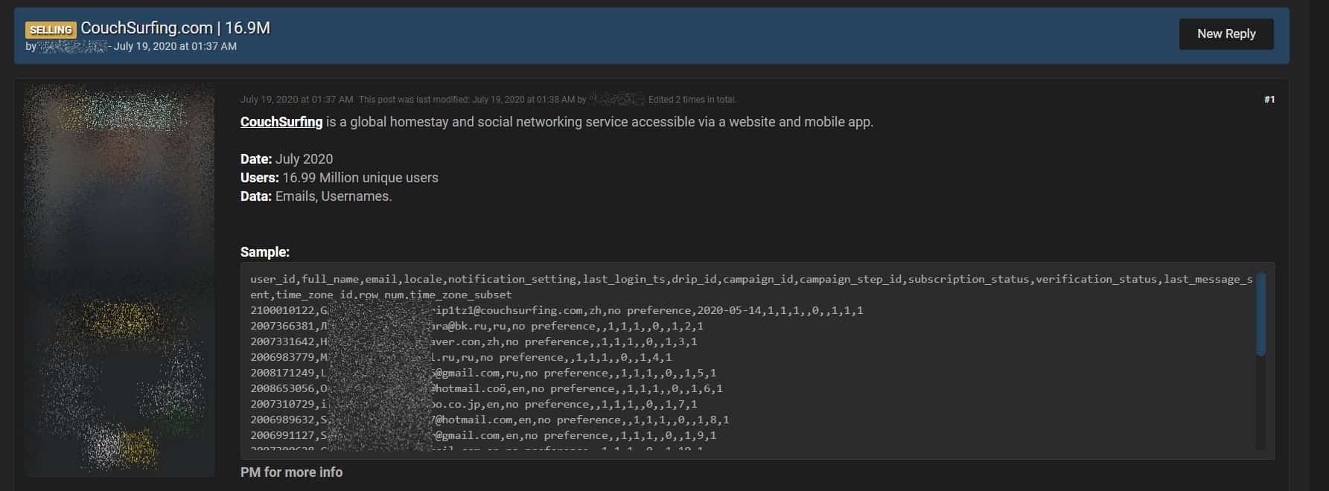Click 'PM for more info' text

click(292, 472)
